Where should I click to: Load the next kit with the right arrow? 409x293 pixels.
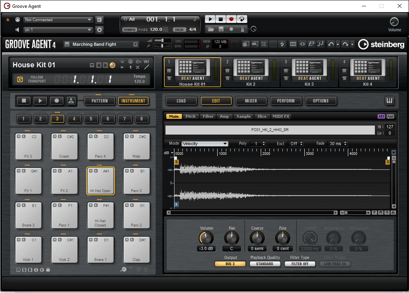(x=105, y=65)
